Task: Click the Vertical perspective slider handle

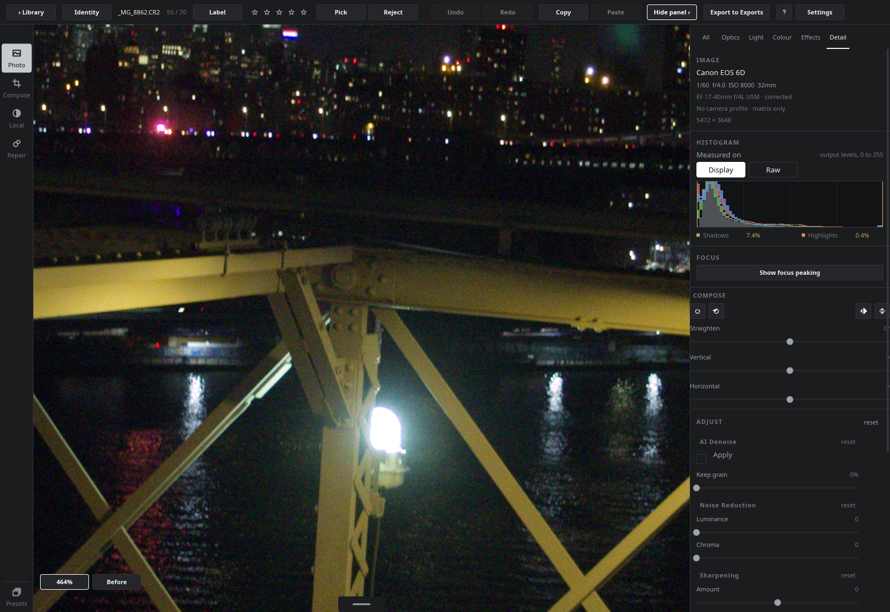Action: [790, 371]
